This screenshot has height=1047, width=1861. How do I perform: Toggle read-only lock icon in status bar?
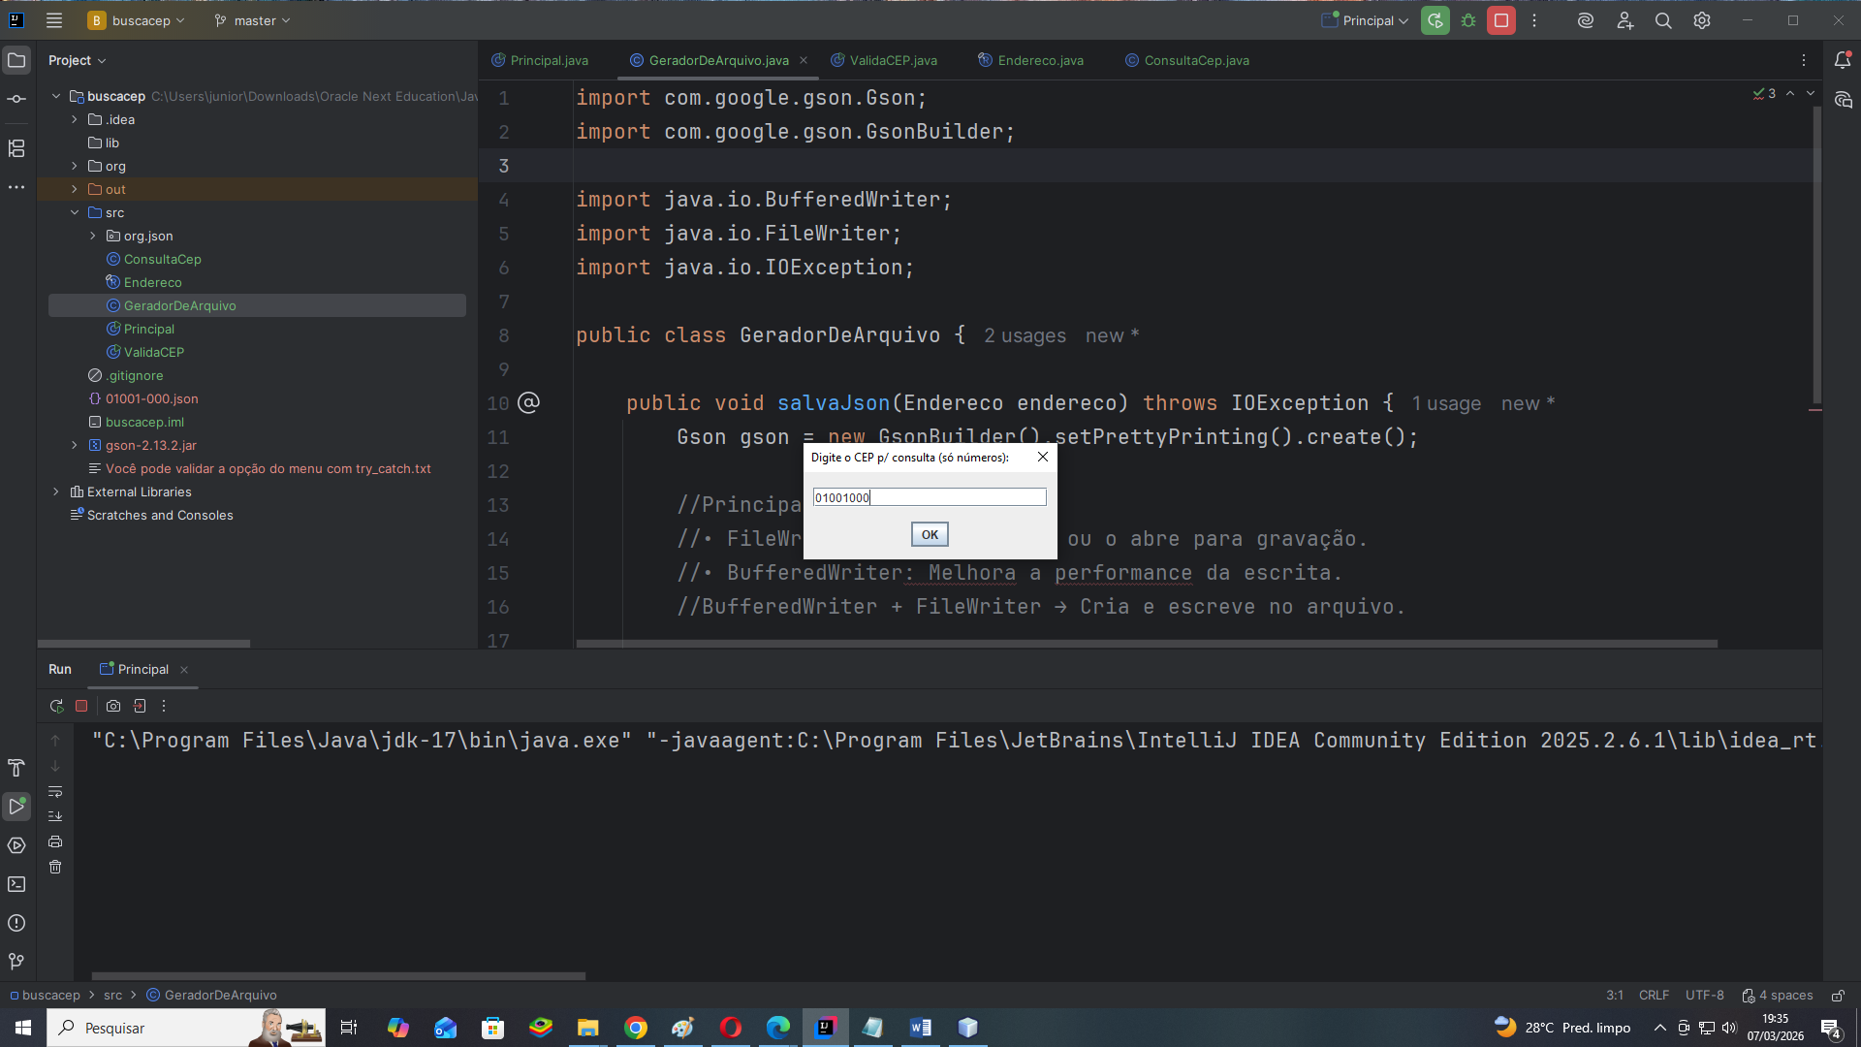[1838, 995]
